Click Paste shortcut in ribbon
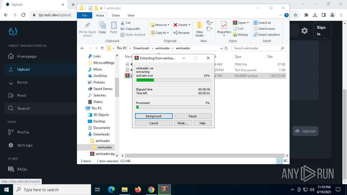The image size is (347, 195). 133,35
